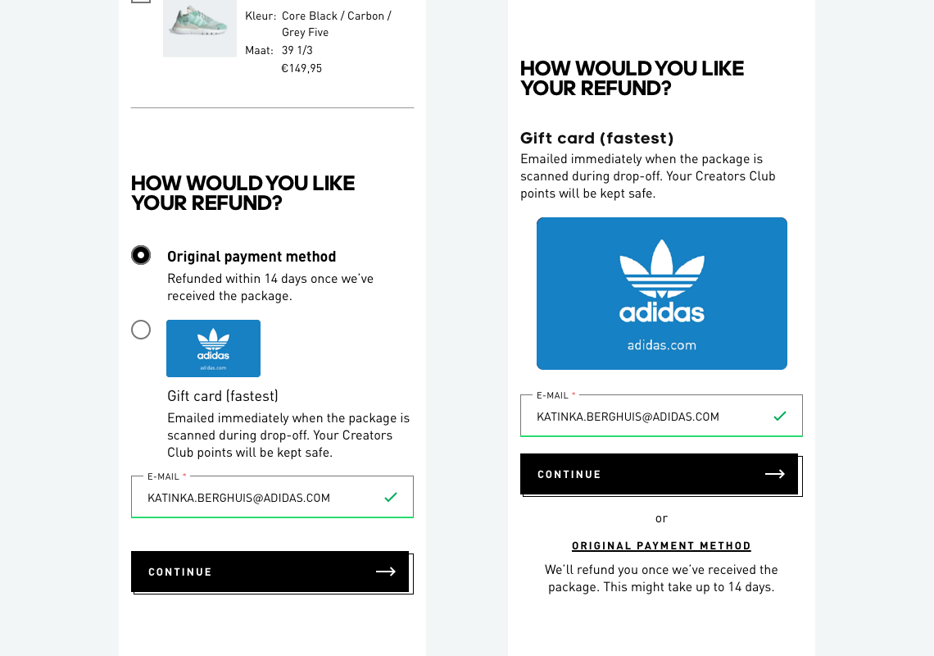The height and width of the screenshot is (656, 934).
Task: Click 'Gift card (fastest)' heading in right panel
Action: coord(597,138)
